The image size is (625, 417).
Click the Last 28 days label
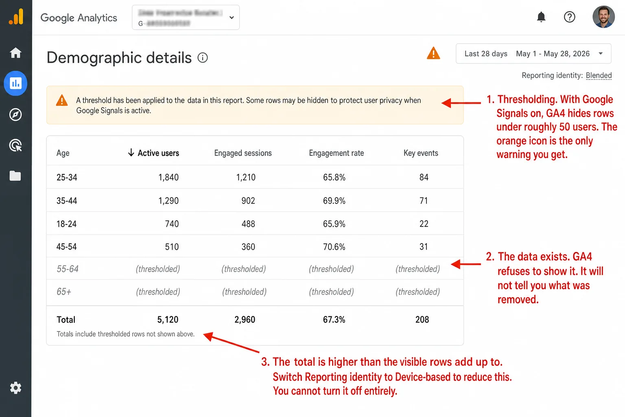(x=486, y=54)
